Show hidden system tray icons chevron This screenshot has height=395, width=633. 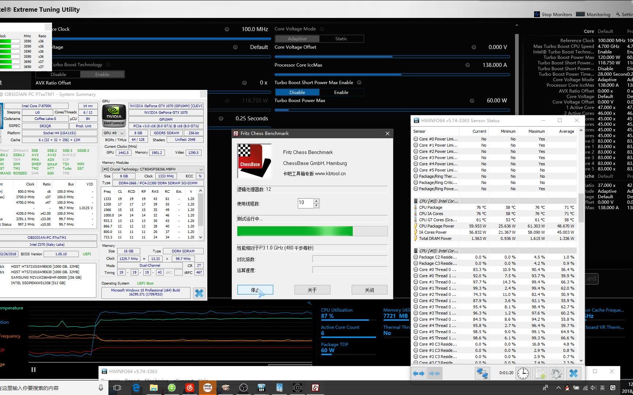pos(558,388)
